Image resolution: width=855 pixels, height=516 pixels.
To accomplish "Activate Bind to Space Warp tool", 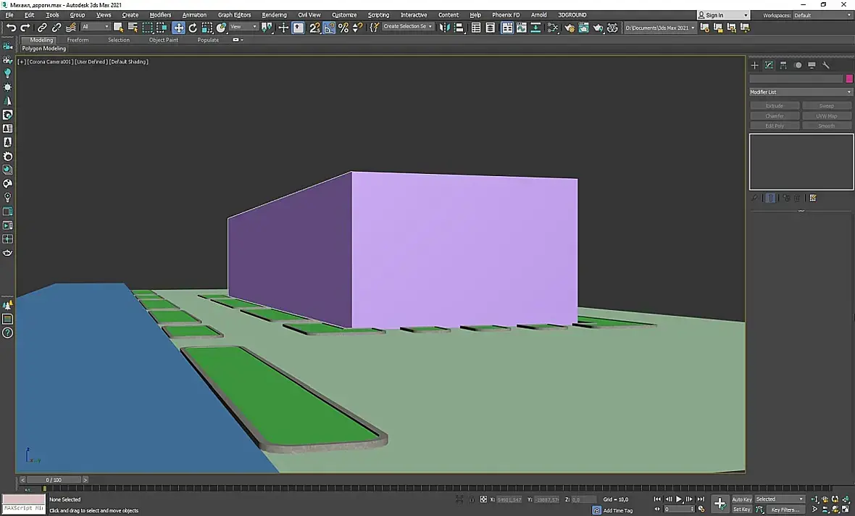I will [x=71, y=28].
